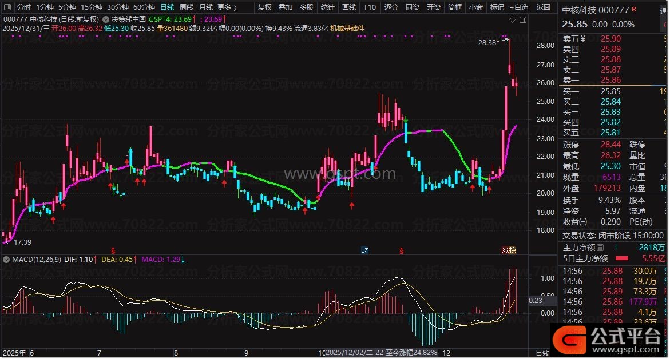Click the 28.38 high price label

click(x=487, y=42)
